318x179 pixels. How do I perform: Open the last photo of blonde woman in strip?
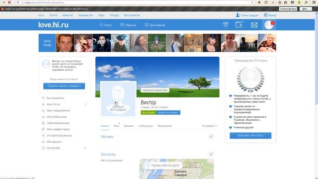pyautogui.click(x=267, y=43)
